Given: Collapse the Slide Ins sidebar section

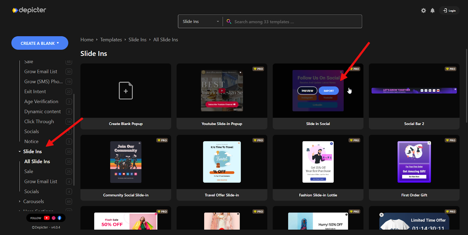Looking at the screenshot, I should pyautogui.click(x=20, y=152).
